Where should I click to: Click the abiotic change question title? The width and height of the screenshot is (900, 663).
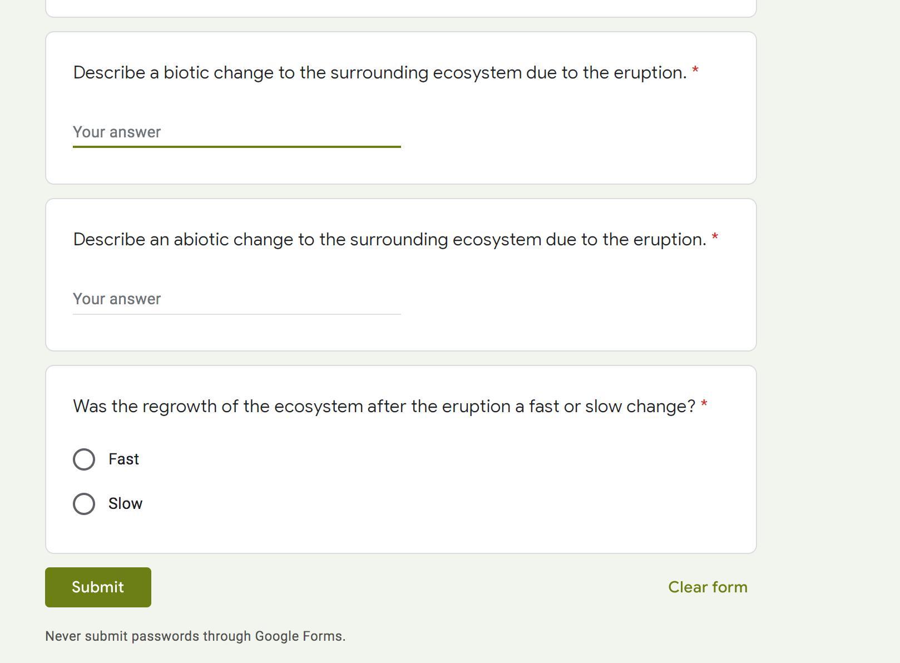click(389, 240)
